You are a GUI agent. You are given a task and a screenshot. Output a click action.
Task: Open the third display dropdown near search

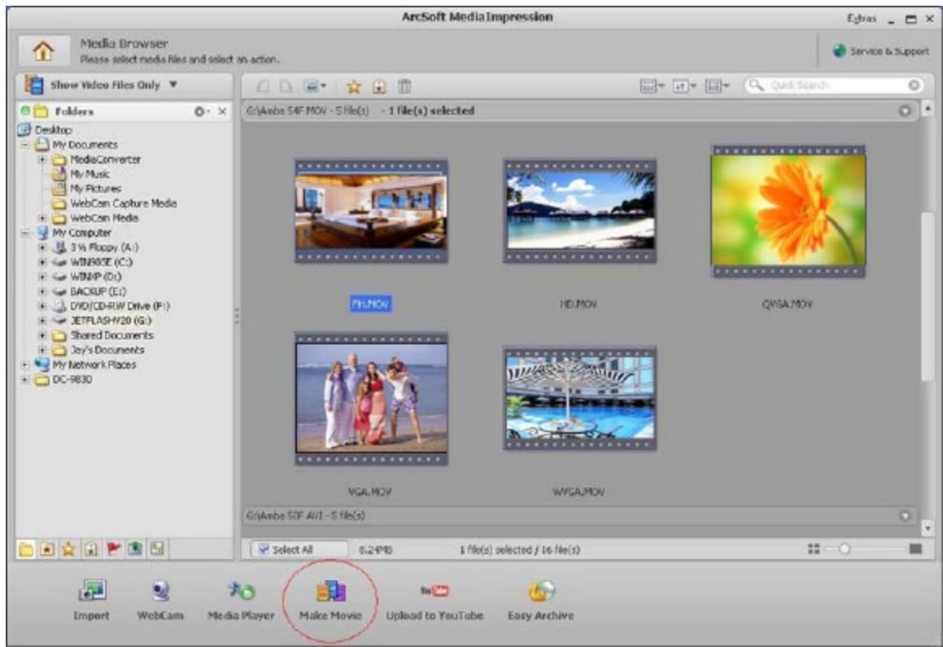tap(717, 86)
